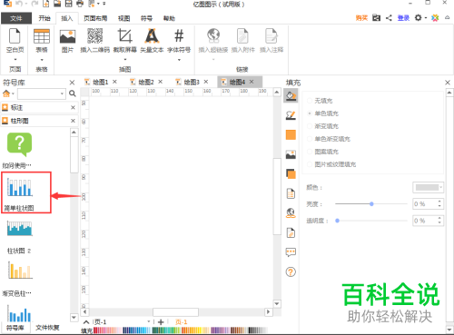Click the 如何使用 help thumbnail
This screenshot has height=335, width=454.
19,144
